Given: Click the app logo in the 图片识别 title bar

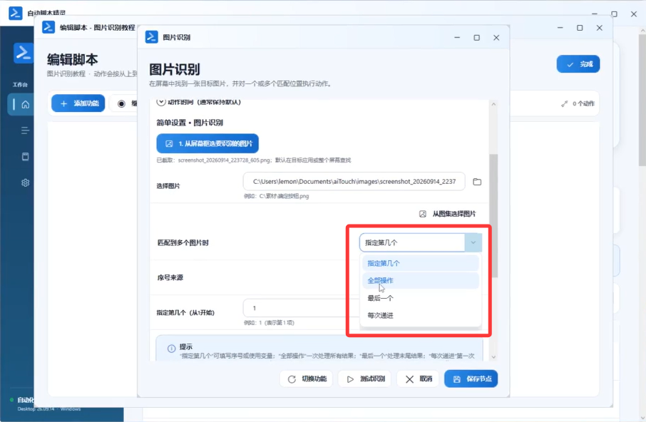Looking at the screenshot, I should click(152, 37).
